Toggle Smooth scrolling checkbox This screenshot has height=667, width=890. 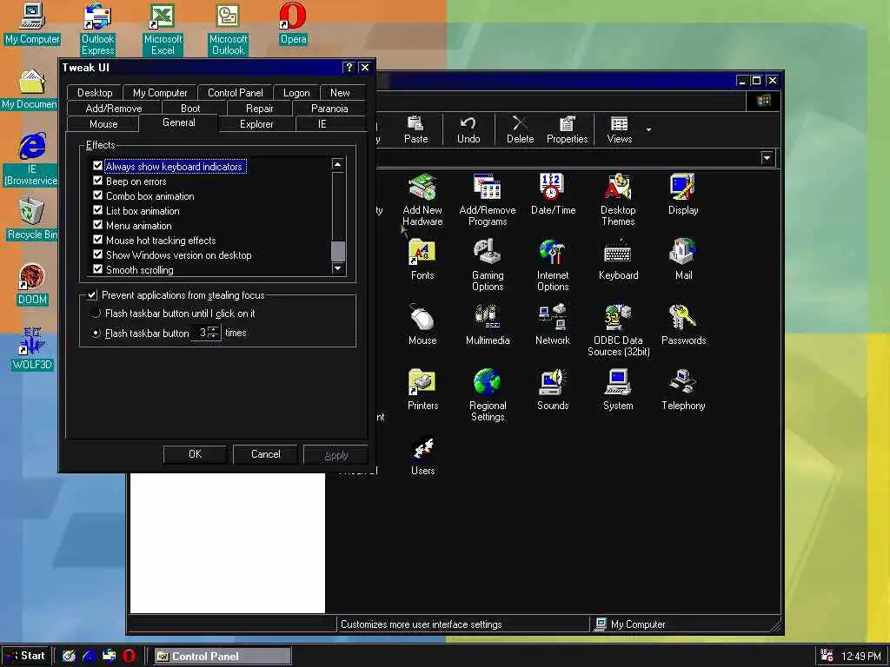point(97,269)
